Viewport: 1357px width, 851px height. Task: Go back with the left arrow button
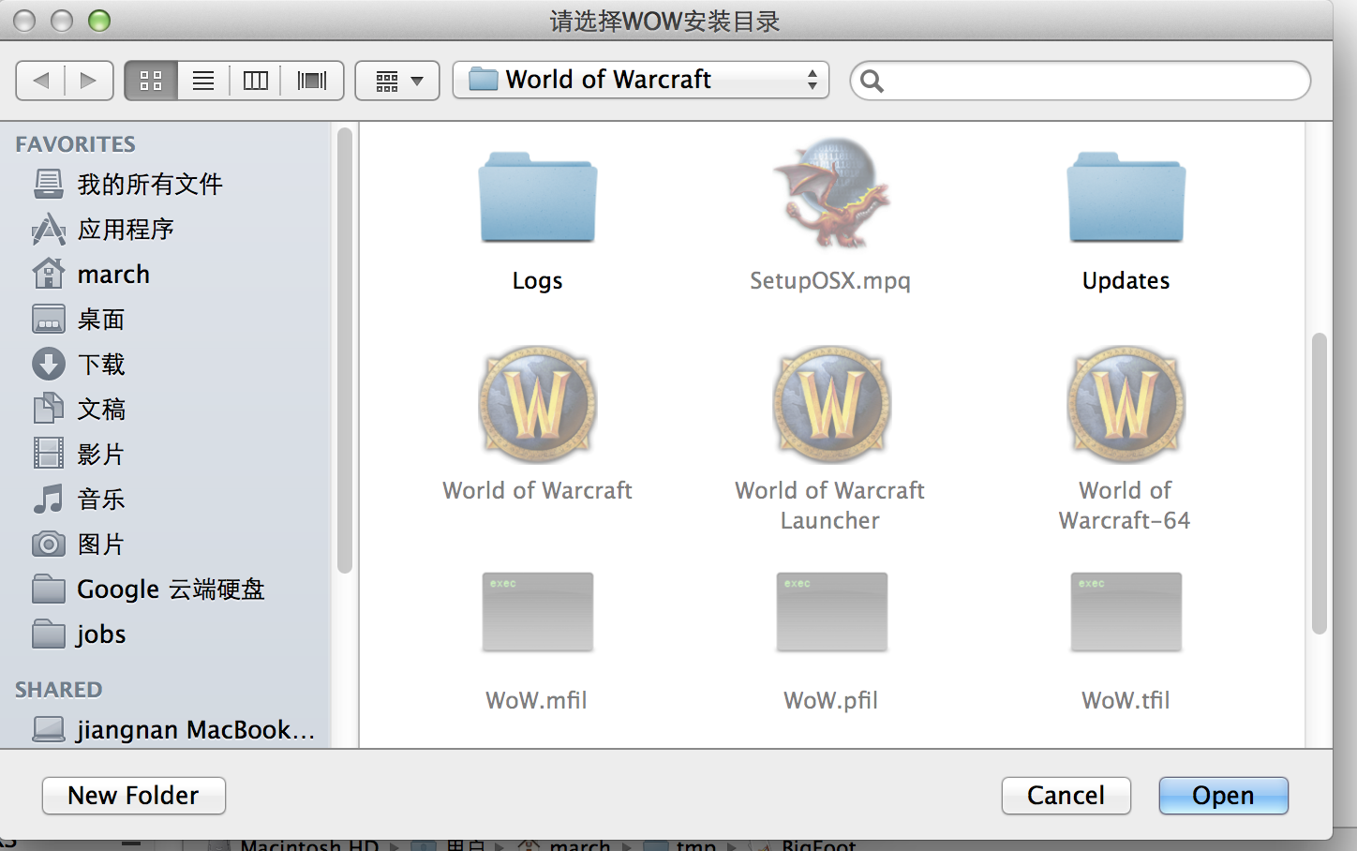40,81
